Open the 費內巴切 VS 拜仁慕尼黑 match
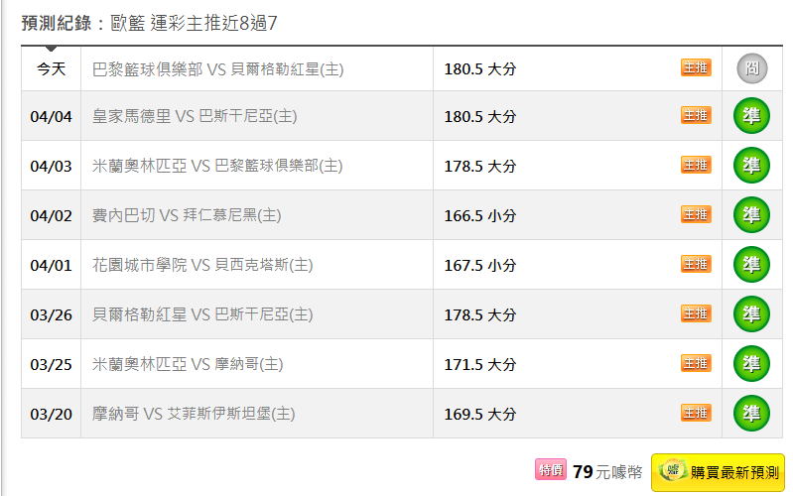Image resolution: width=793 pixels, height=496 pixels. click(186, 216)
